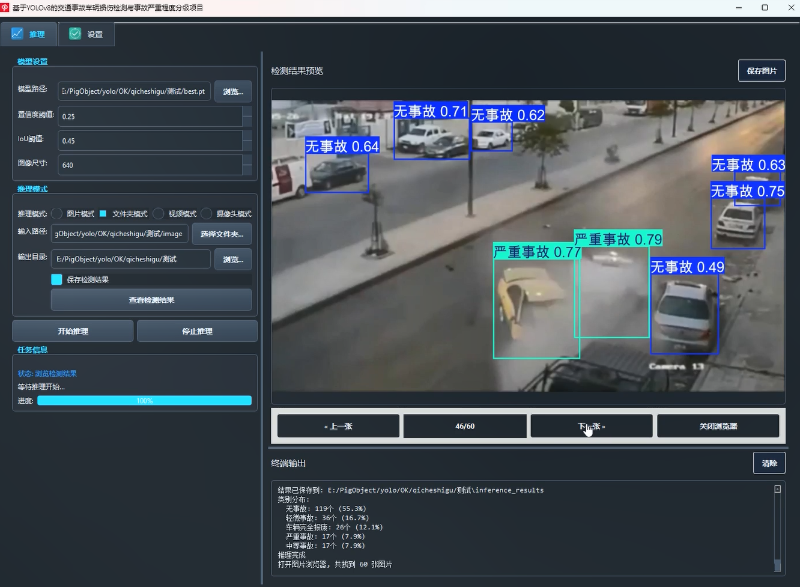Click the chart icon on the 推理 tab

[17, 34]
